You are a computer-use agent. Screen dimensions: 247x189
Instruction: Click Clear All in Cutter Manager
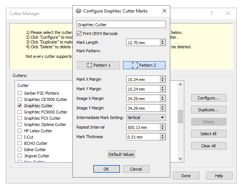coord(208,146)
